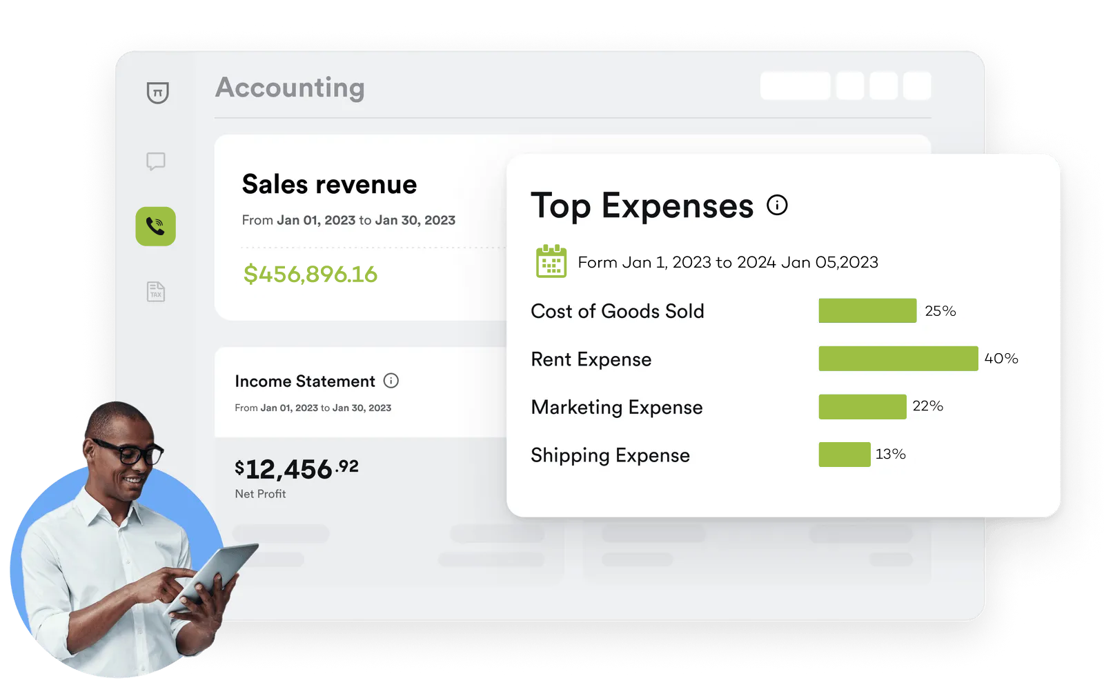Click the Top Expenses title
Viewport: 1104px width, 687px height.
(642, 206)
